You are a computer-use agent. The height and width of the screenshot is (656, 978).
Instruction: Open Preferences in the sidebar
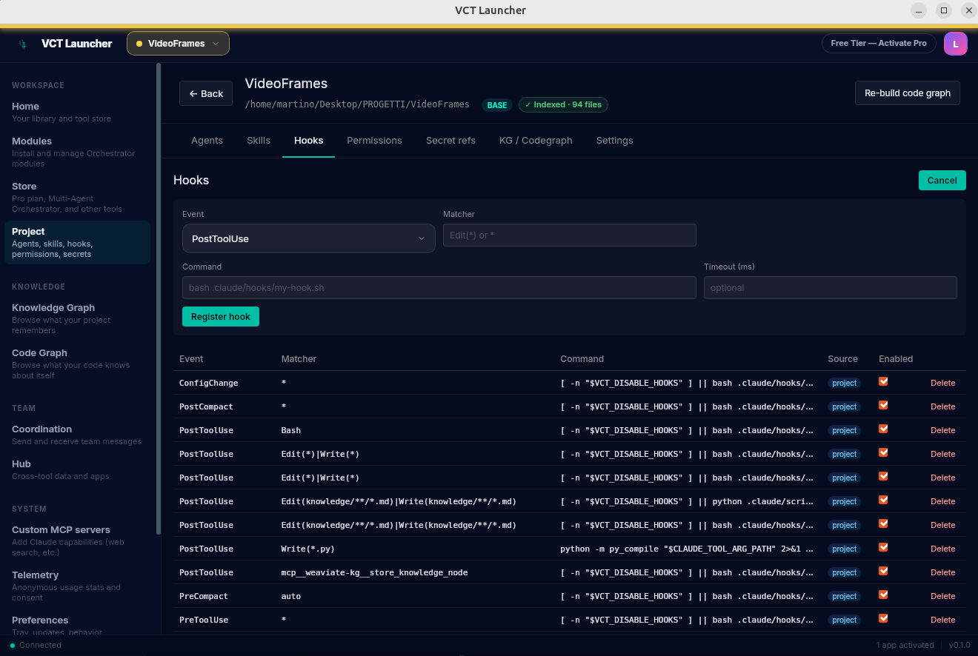click(77, 625)
